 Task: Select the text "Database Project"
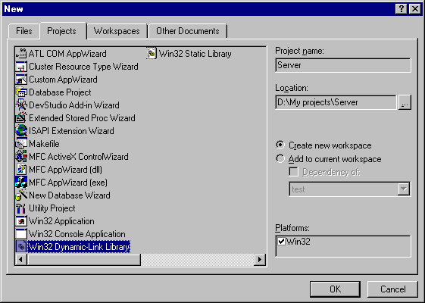(x=60, y=92)
